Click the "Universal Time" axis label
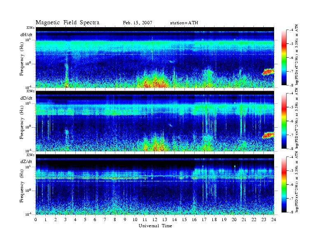 click(x=155, y=226)
